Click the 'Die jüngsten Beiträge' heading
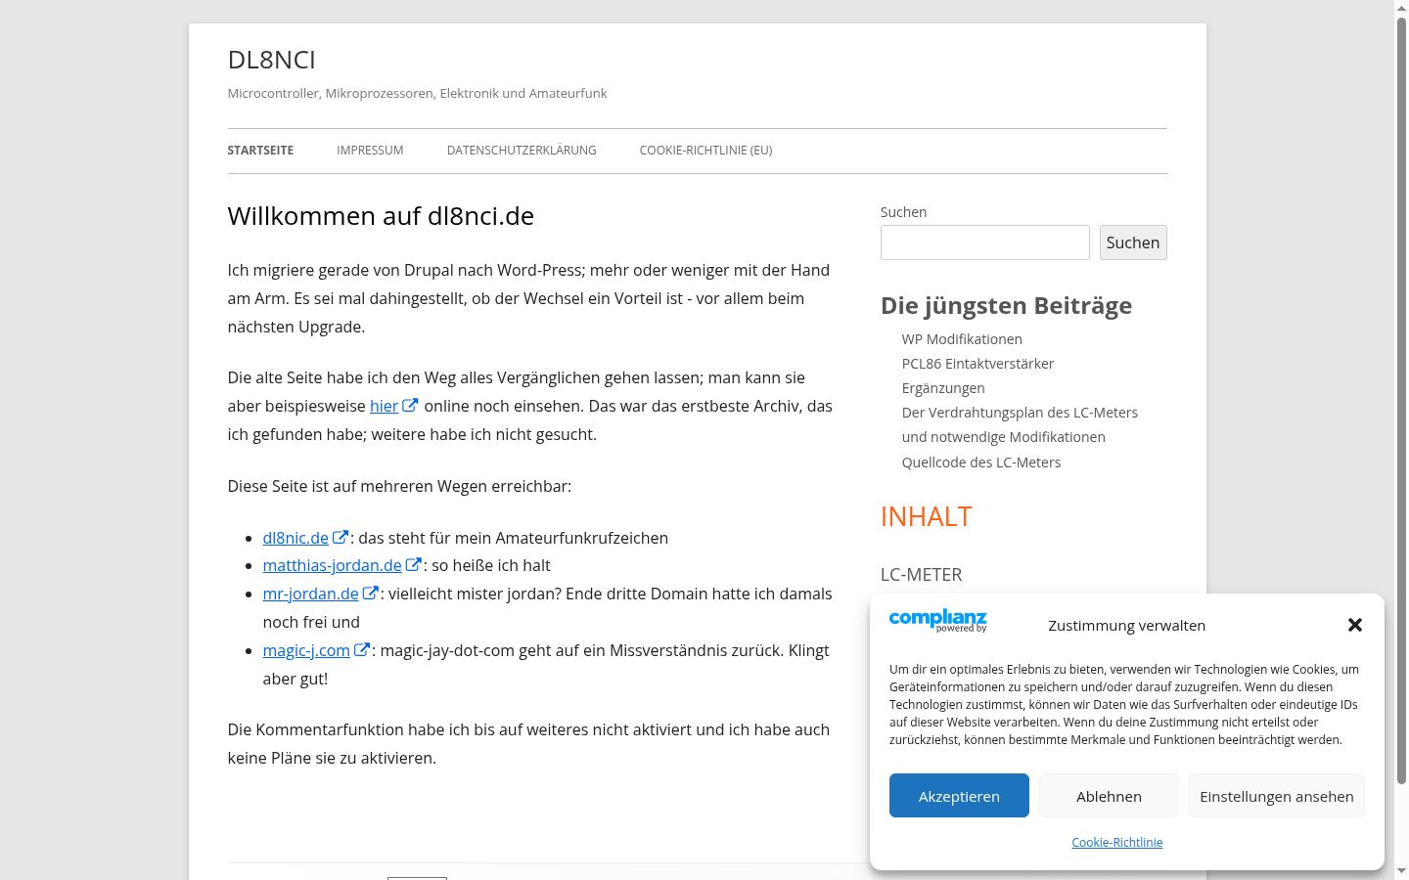1409x880 pixels. pos(1006,305)
